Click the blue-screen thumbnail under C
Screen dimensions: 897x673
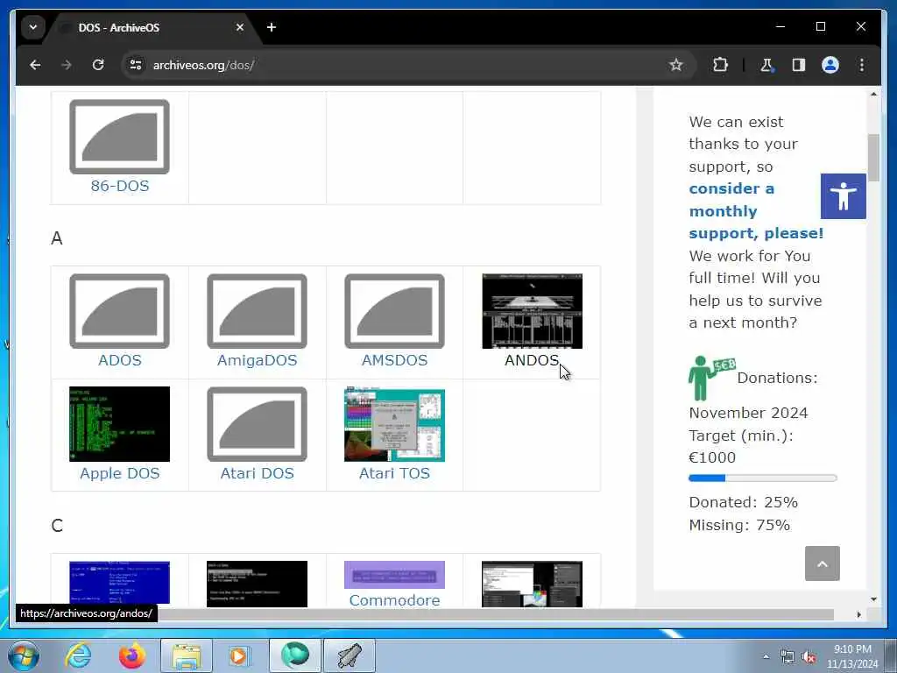click(119, 583)
